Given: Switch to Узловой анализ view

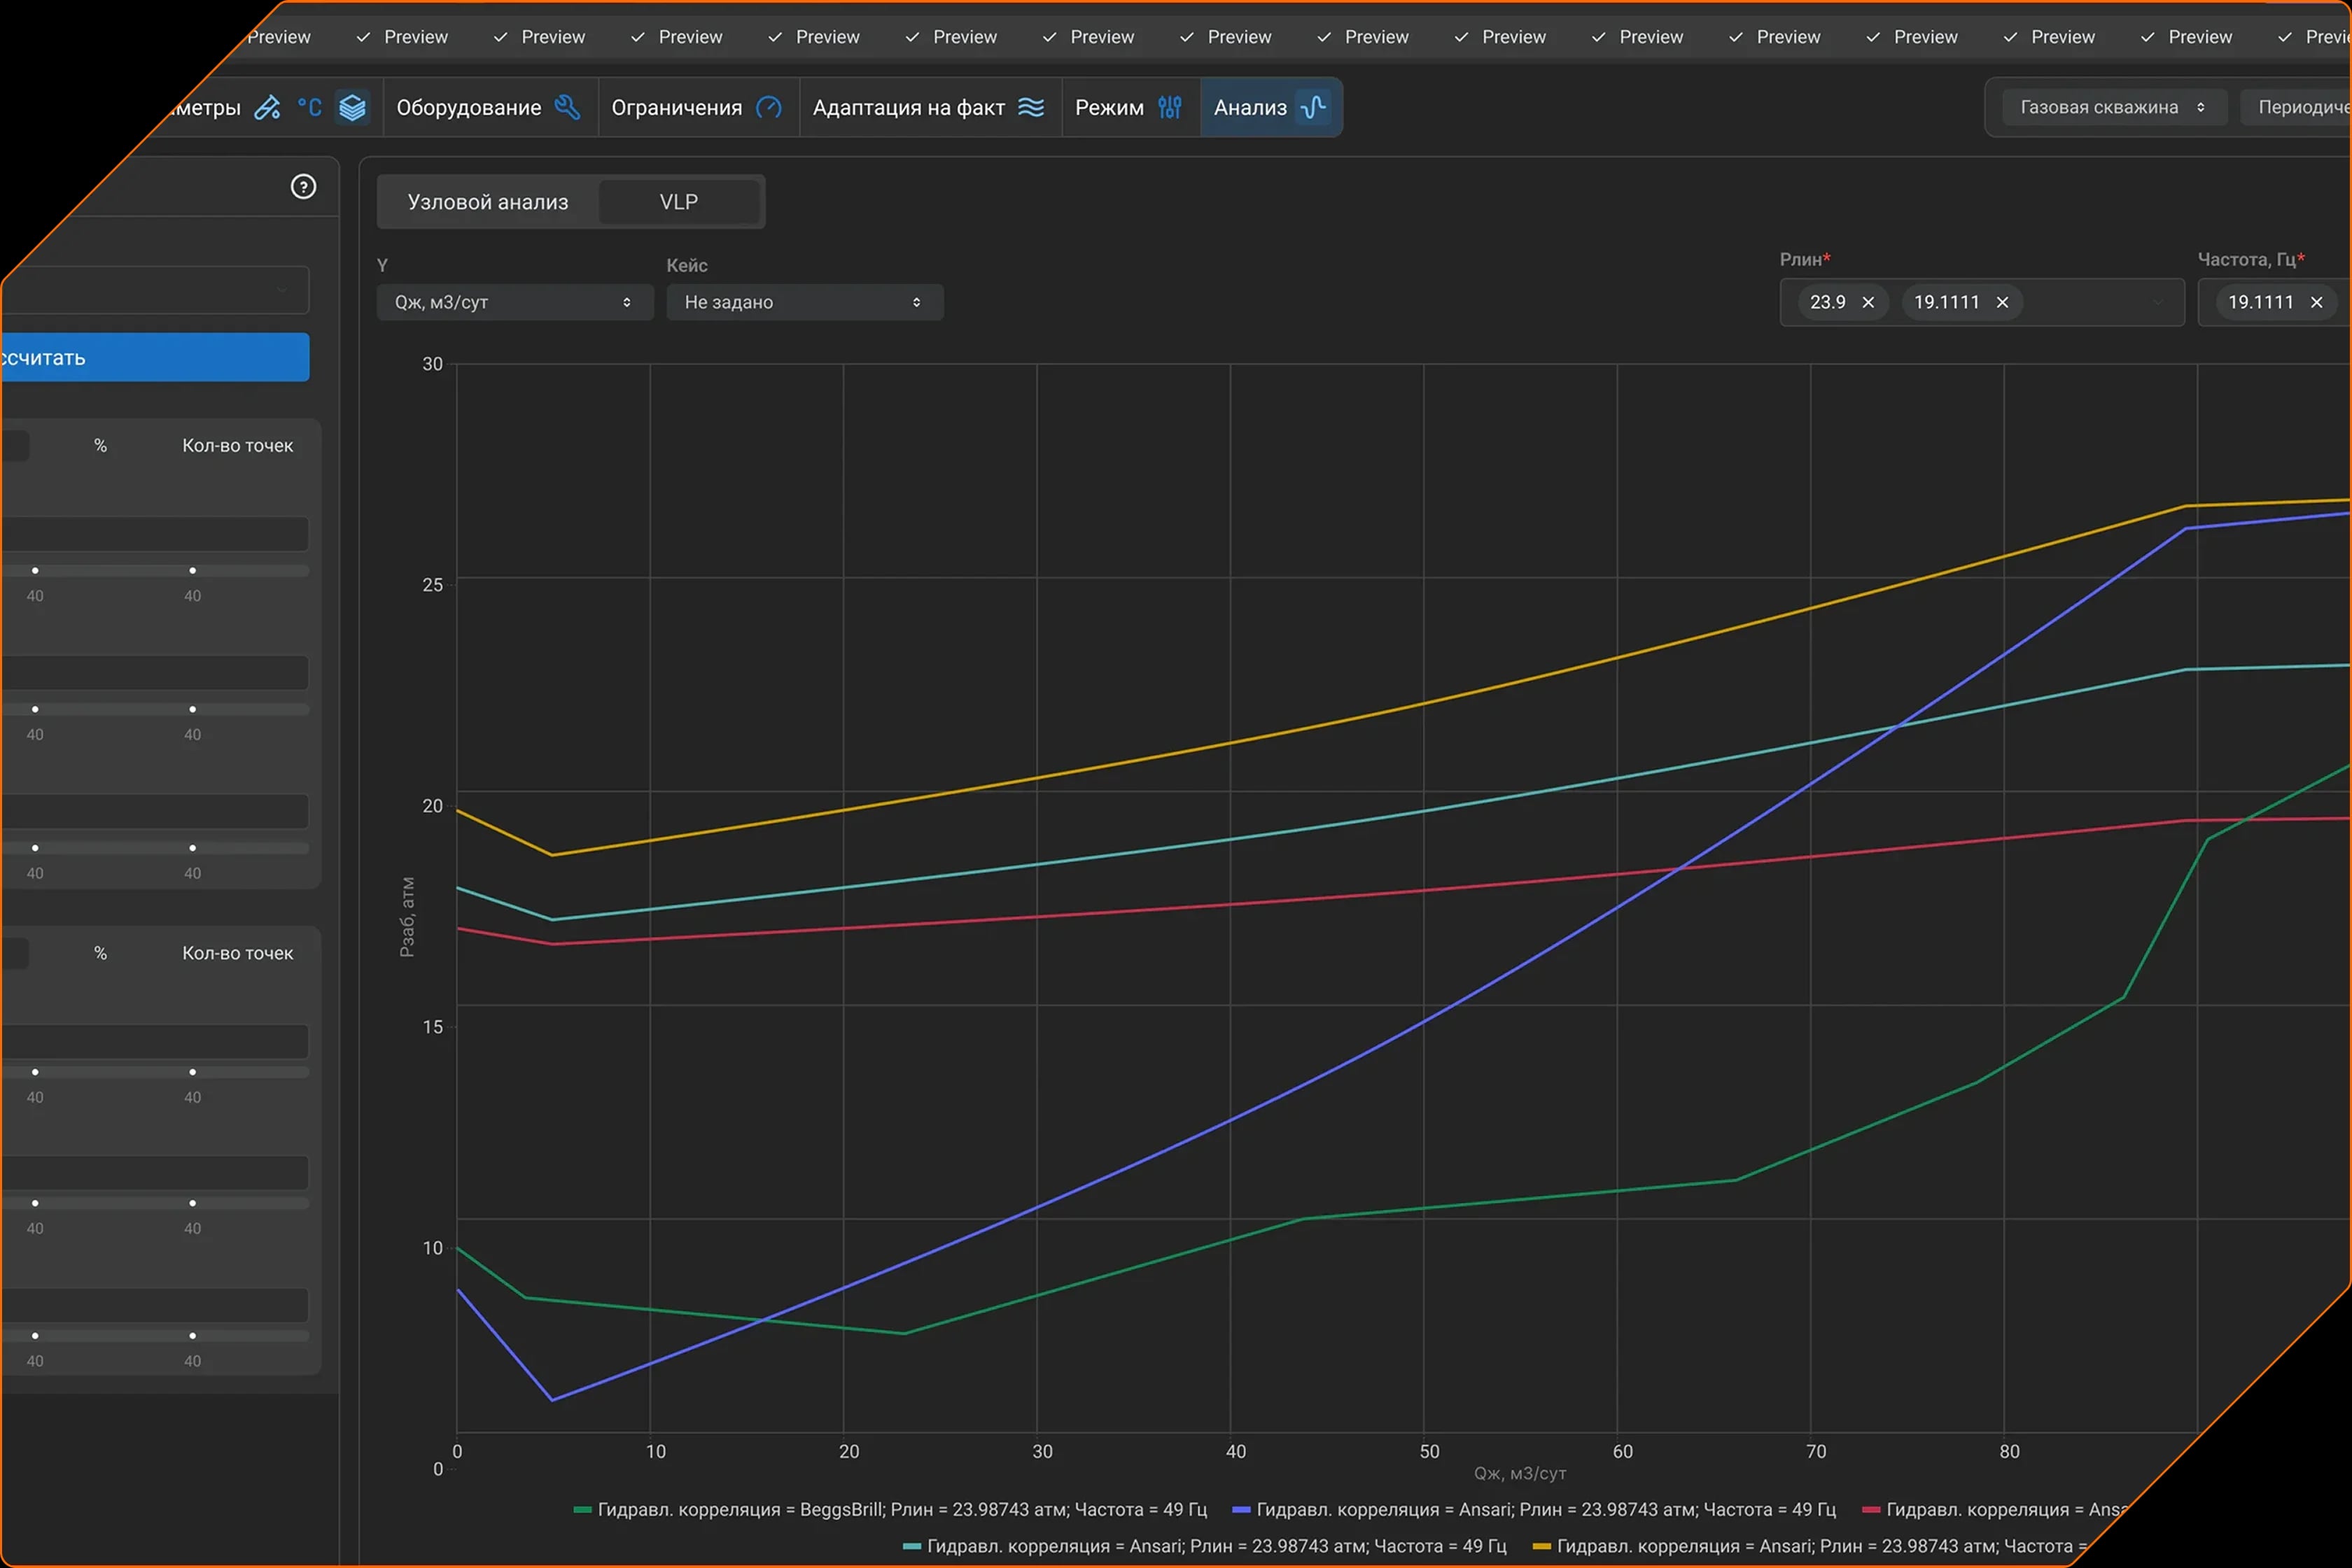Looking at the screenshot, I should [x=488, y=202].
